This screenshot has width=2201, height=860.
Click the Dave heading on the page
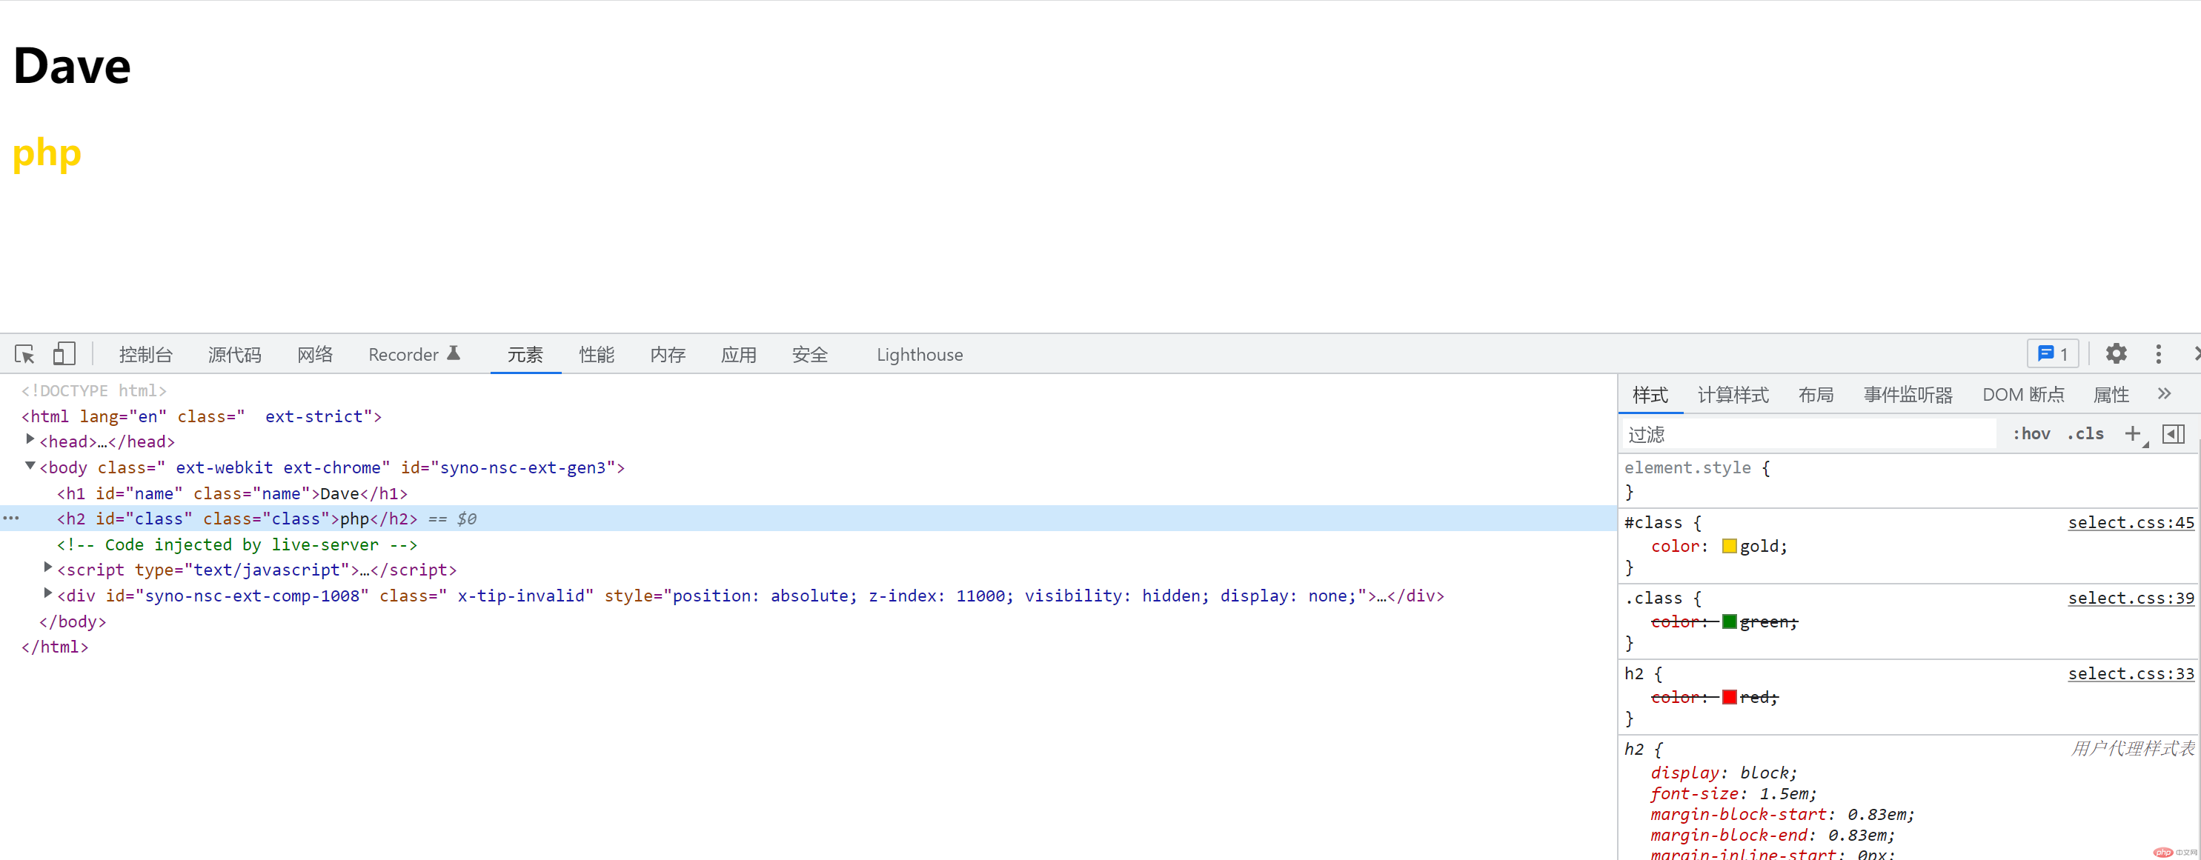tap(72, 66)
